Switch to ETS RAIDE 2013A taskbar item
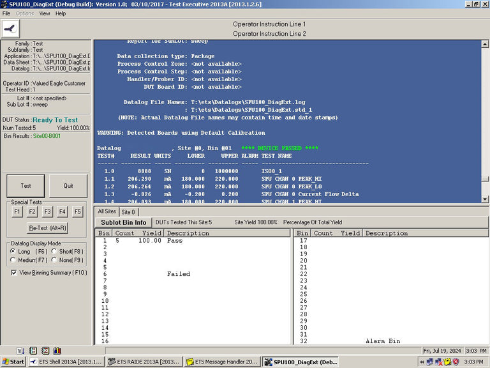Image resolution: width=490 pixels, height=368 pixels. [144, 362]
